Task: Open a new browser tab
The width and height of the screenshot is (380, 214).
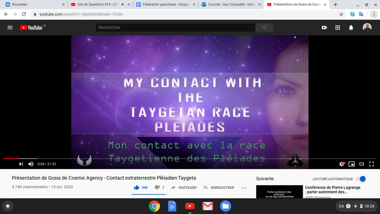Action: (x=335, y=4)
